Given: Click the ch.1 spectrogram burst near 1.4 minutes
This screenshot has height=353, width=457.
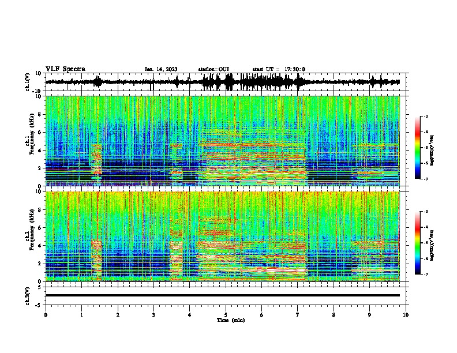Looking at the screenshot, I should pyautogui.click(x=96, y=160).
